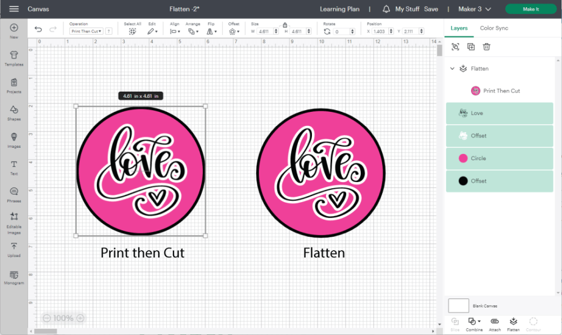Screen dimensions: 562x335
Task: Open the Arrange dropdown
Action: 193,31
